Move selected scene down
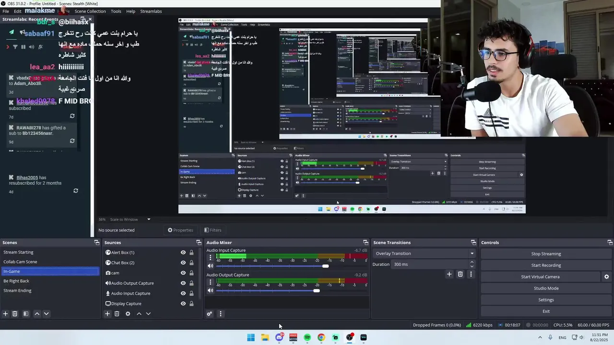This screenshot has width=614, height=345. [x=47, y=314]
